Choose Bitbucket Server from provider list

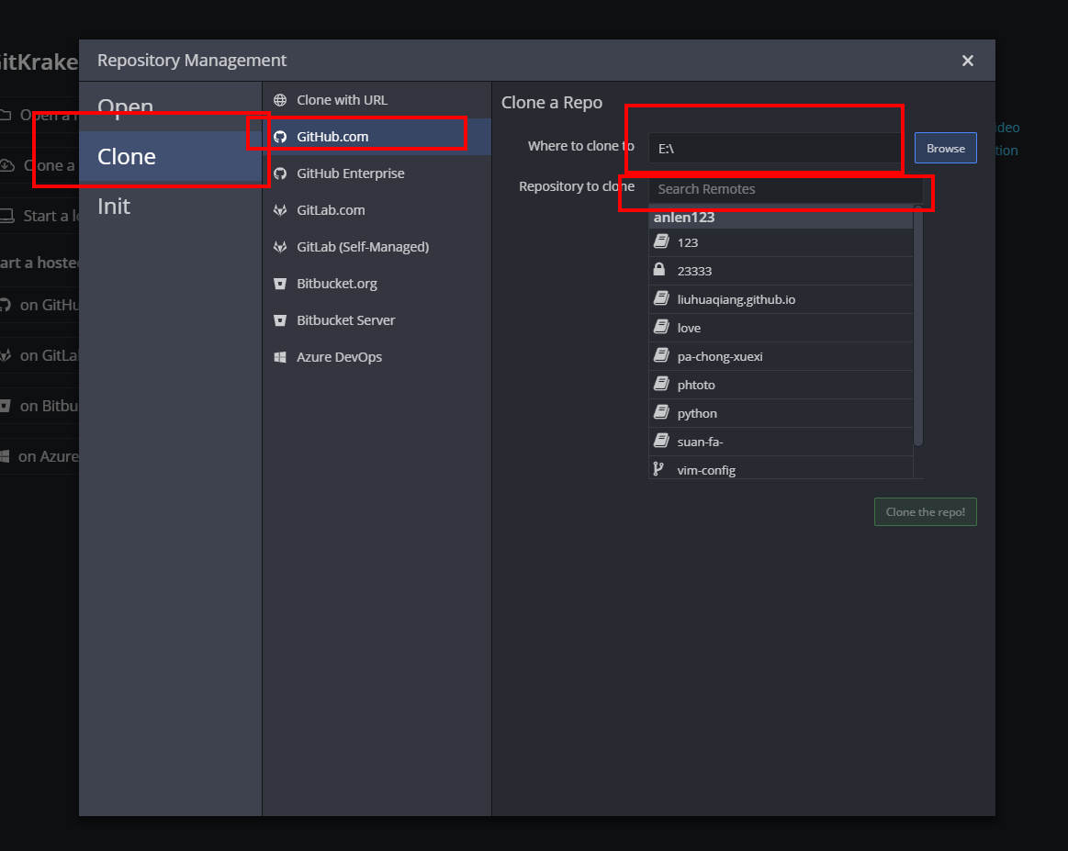(345, 320)
